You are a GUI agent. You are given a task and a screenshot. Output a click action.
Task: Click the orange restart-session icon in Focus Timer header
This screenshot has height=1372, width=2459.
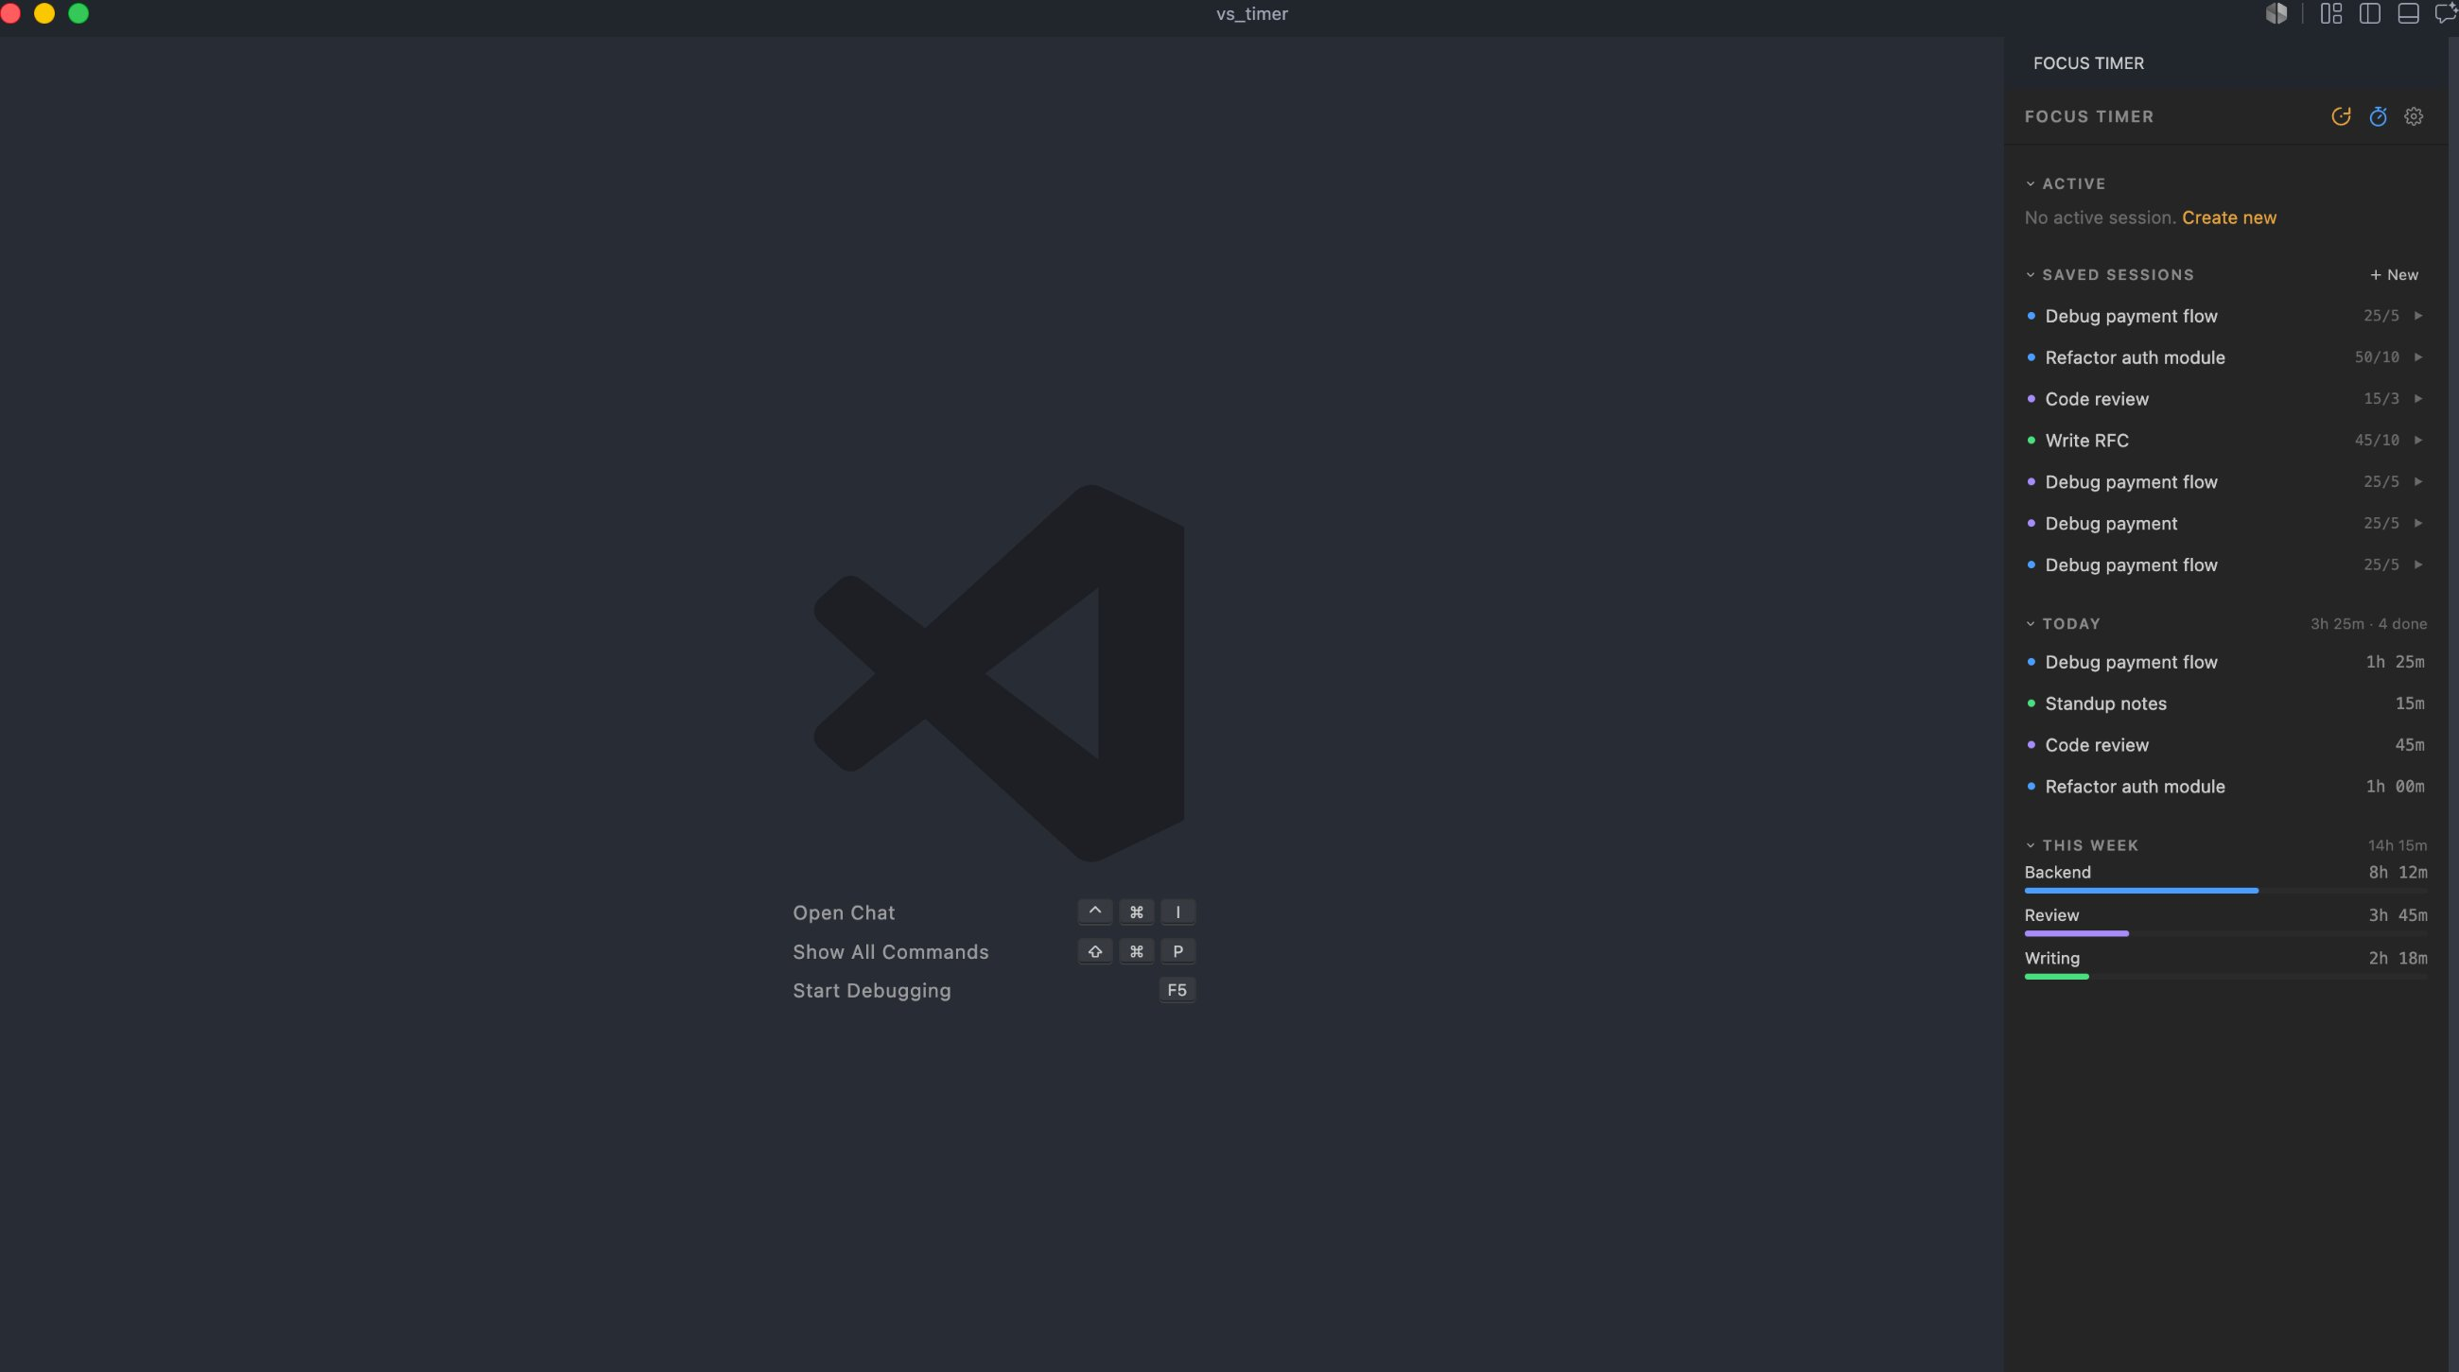point(2341,116)
